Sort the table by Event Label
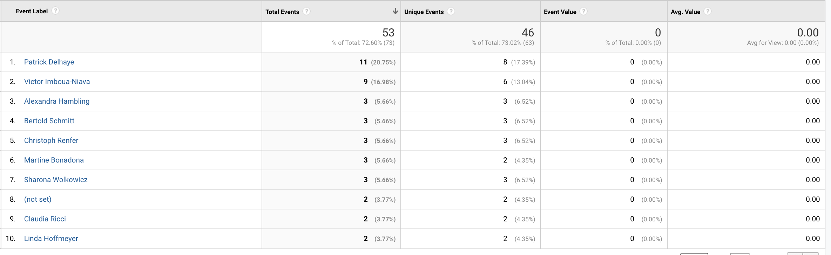This screenshot has width=831, height=255. tap(32, 11)
